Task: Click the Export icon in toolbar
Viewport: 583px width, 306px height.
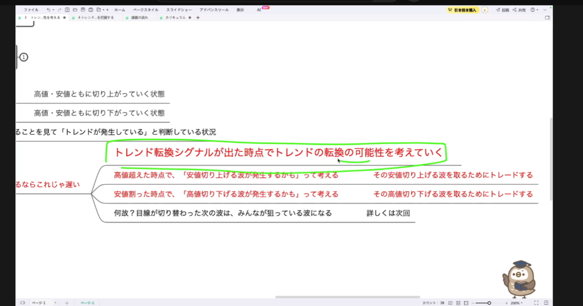Action: [x=99, y=10]
